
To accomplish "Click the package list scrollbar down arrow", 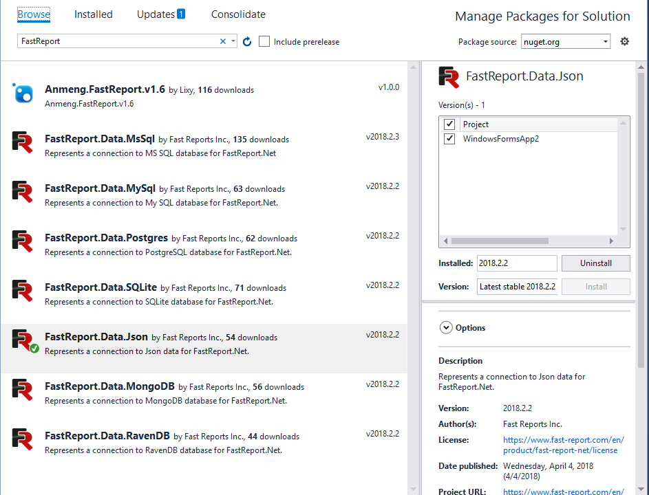I will coord(413,489).
